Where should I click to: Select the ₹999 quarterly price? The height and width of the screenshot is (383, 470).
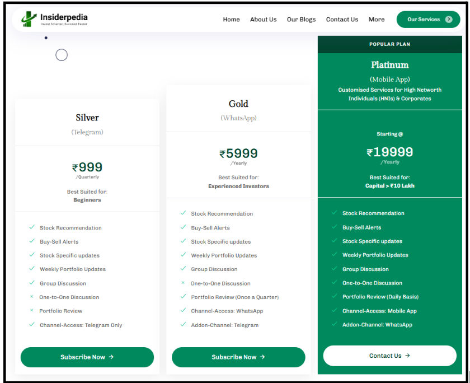pos(87,167)
